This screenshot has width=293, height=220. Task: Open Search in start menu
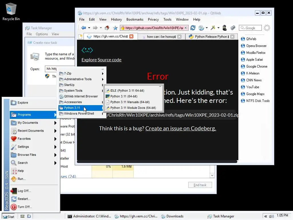pos(34,163)
